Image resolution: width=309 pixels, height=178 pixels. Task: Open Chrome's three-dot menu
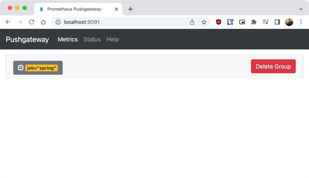[301, 22]
